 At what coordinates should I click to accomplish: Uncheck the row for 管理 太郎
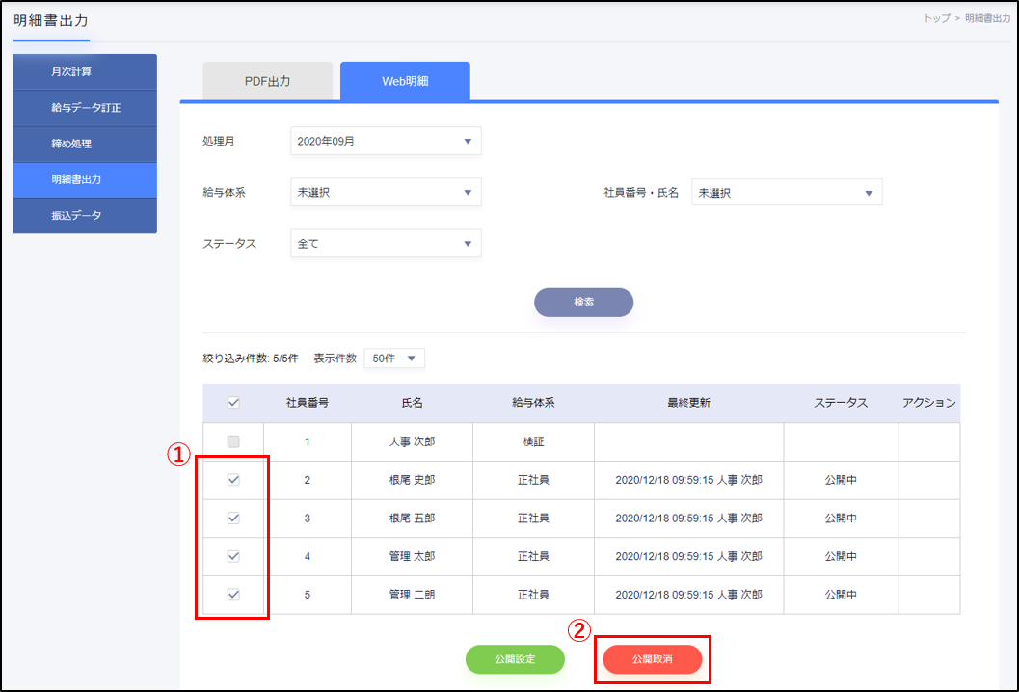pyautogui.click(x=232, y=556)
